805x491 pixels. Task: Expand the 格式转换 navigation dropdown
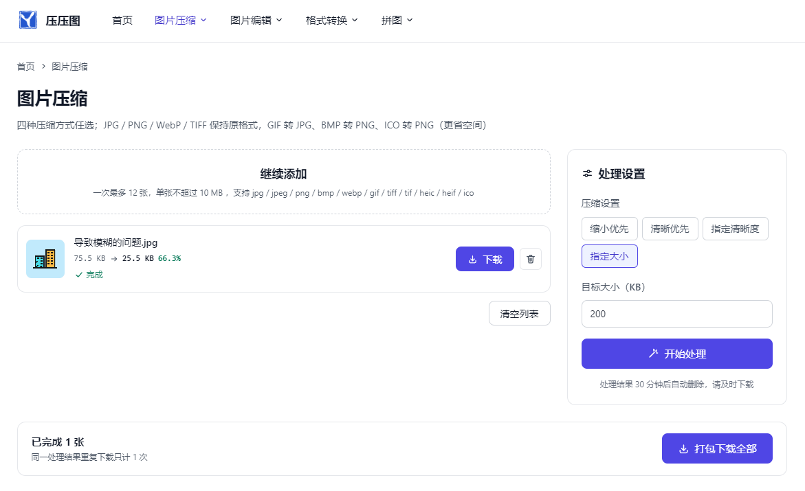coord(331,21)
